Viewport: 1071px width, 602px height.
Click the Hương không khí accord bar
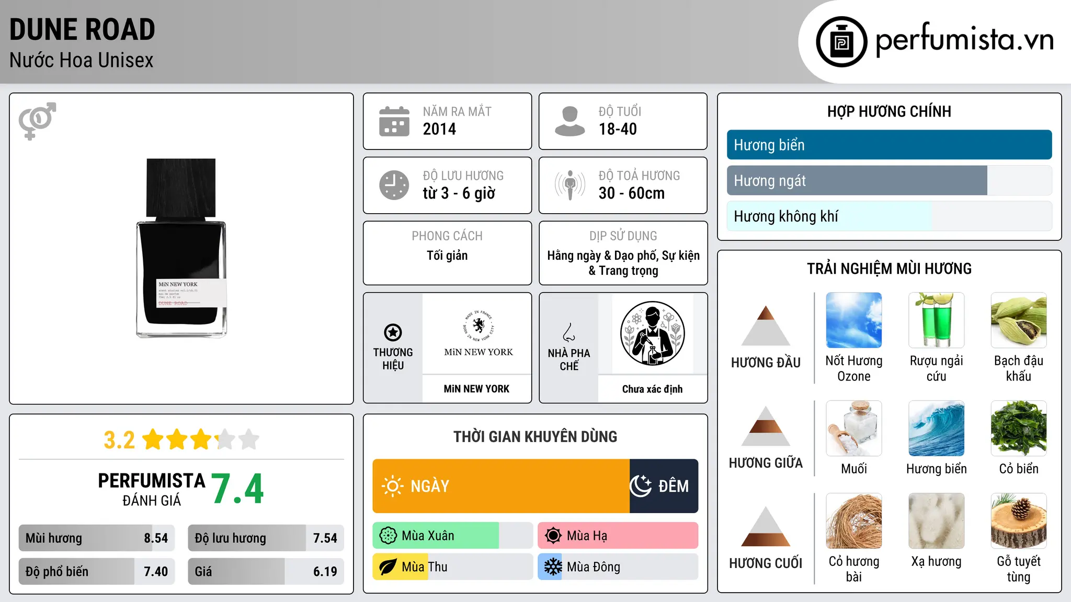tap(889, 216)
